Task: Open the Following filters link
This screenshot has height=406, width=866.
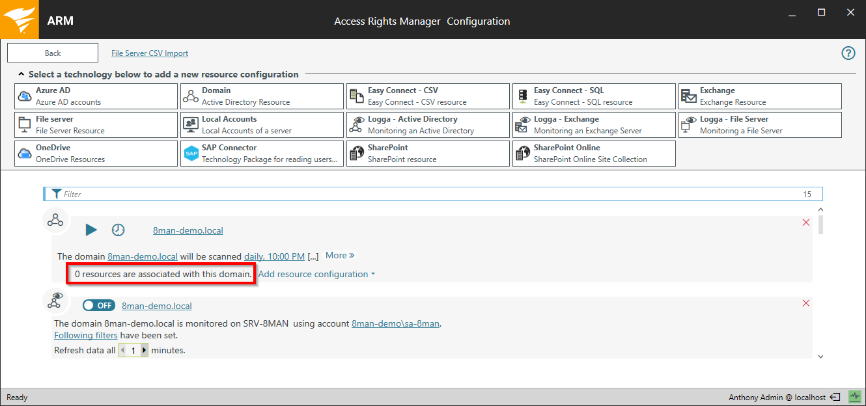Action: coord(86,335)
